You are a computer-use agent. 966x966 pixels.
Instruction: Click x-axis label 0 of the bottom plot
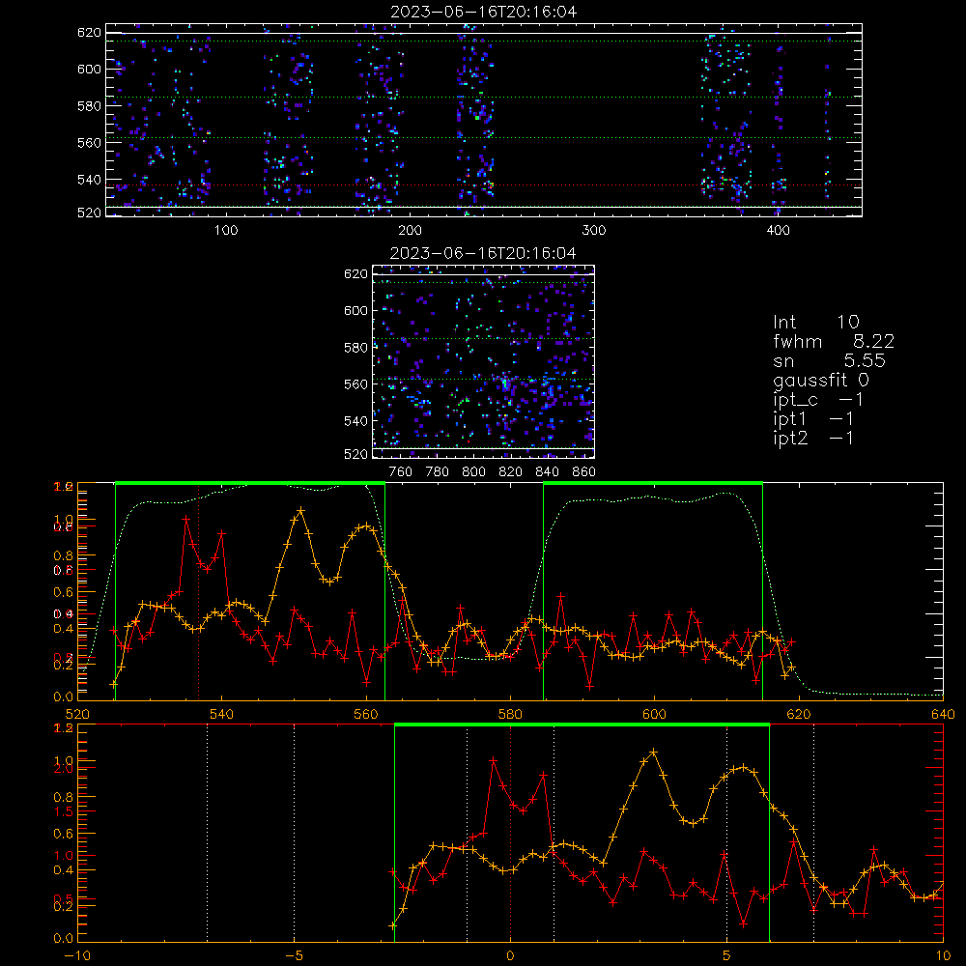pyautogui.click(x=510, y=956)
